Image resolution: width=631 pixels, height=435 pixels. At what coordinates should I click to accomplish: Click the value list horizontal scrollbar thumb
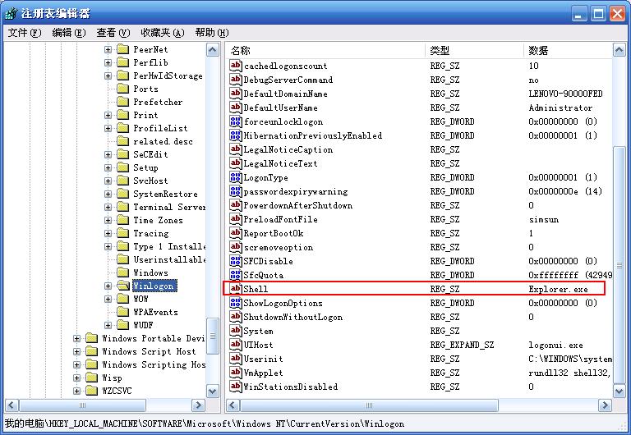[x=369, y=405]
